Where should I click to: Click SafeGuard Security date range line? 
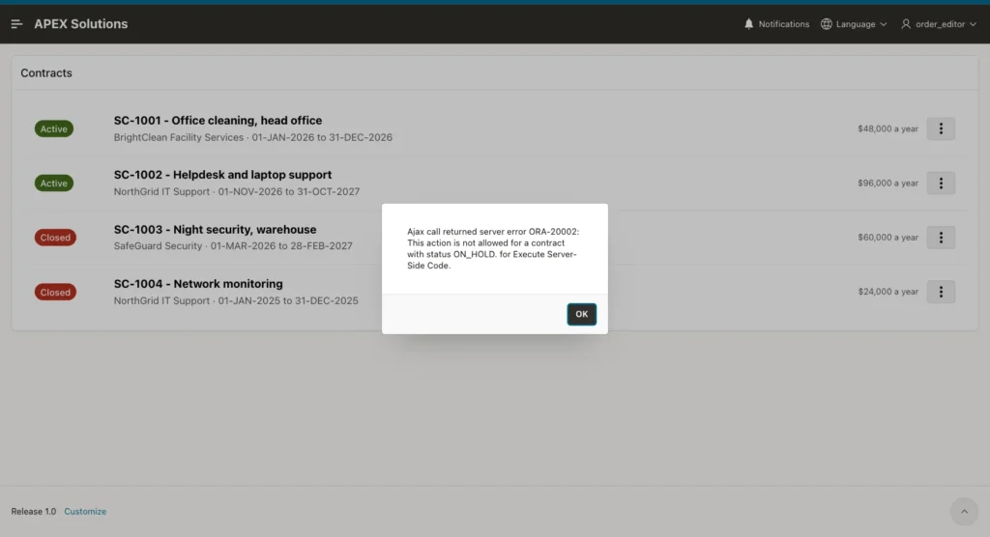click(x=233, y=246)
